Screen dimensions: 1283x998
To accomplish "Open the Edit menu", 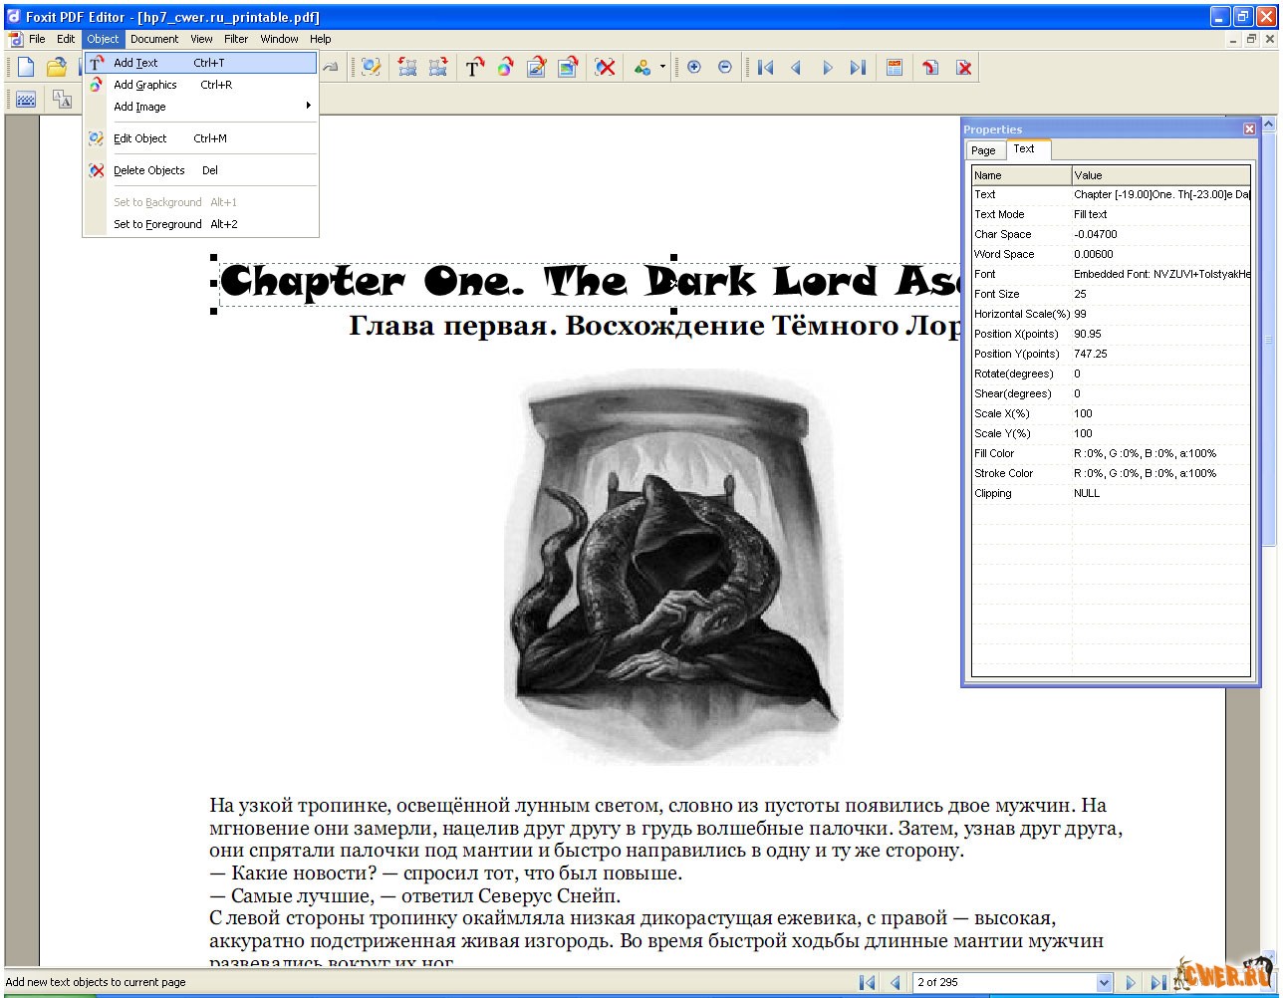I will click(x=66, y=39).
